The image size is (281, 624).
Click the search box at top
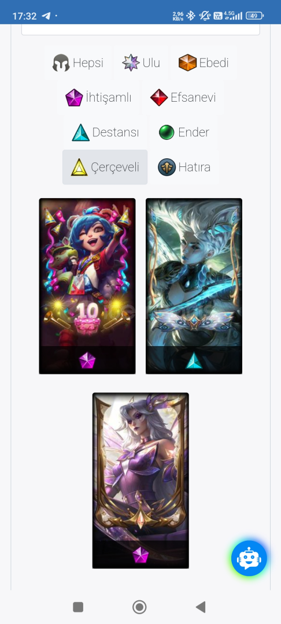(140, 30)
